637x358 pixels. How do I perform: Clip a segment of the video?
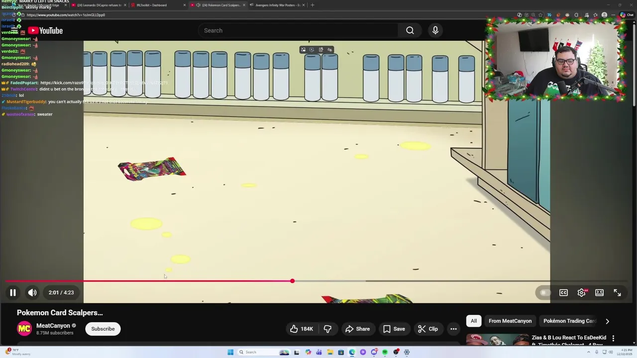pos(428,329)
